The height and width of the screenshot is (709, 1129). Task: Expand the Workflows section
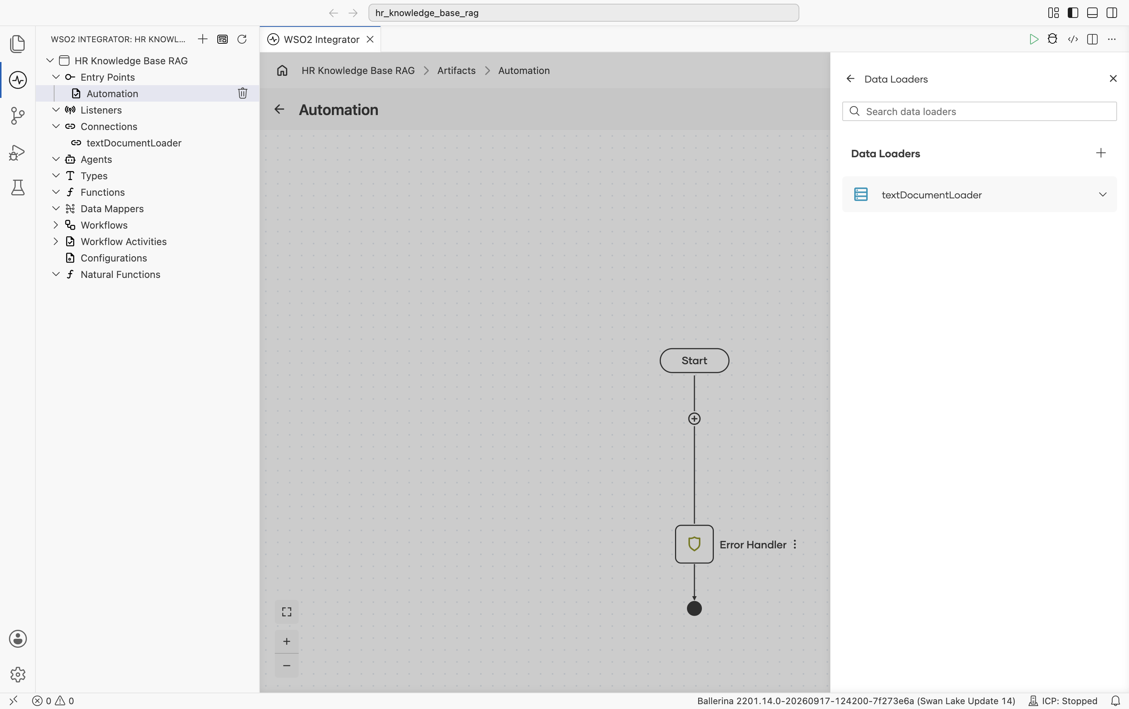(56, 225)
